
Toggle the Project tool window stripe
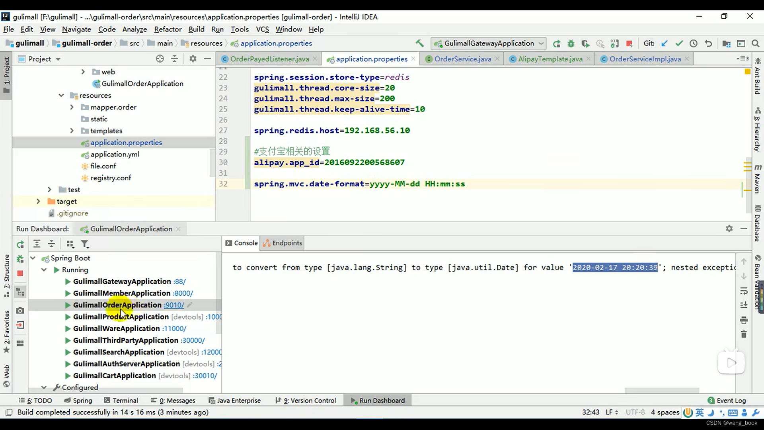[x=6, y=75]
